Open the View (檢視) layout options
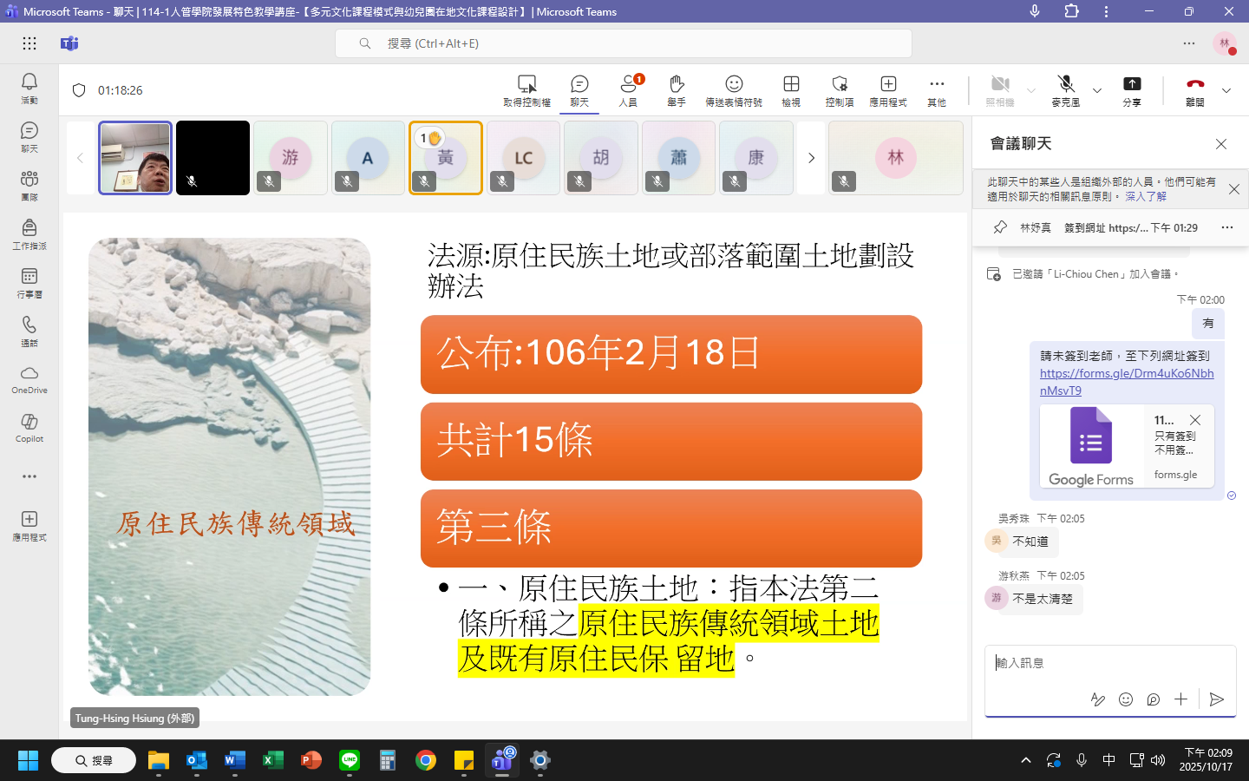Viewport: 1249px width, 781px height. click(791, 89)
